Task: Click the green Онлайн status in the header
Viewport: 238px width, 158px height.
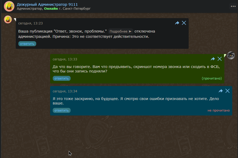Action: (x=51, y=9)
